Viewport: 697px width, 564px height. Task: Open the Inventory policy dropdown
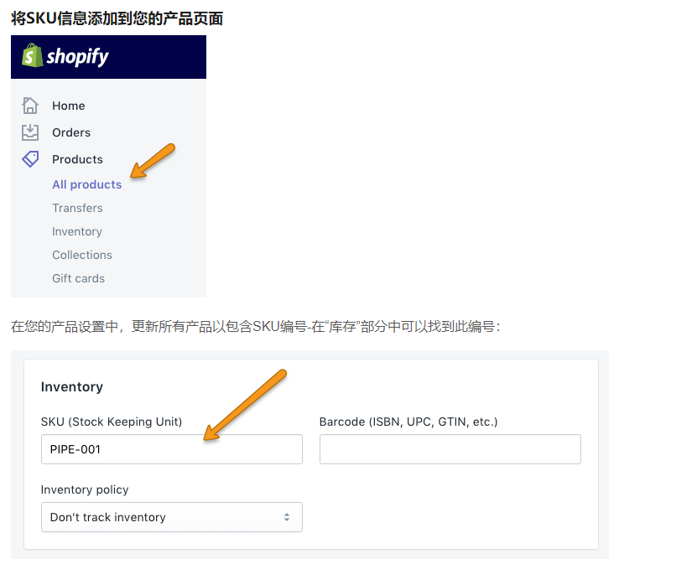[x=172, y=517]
